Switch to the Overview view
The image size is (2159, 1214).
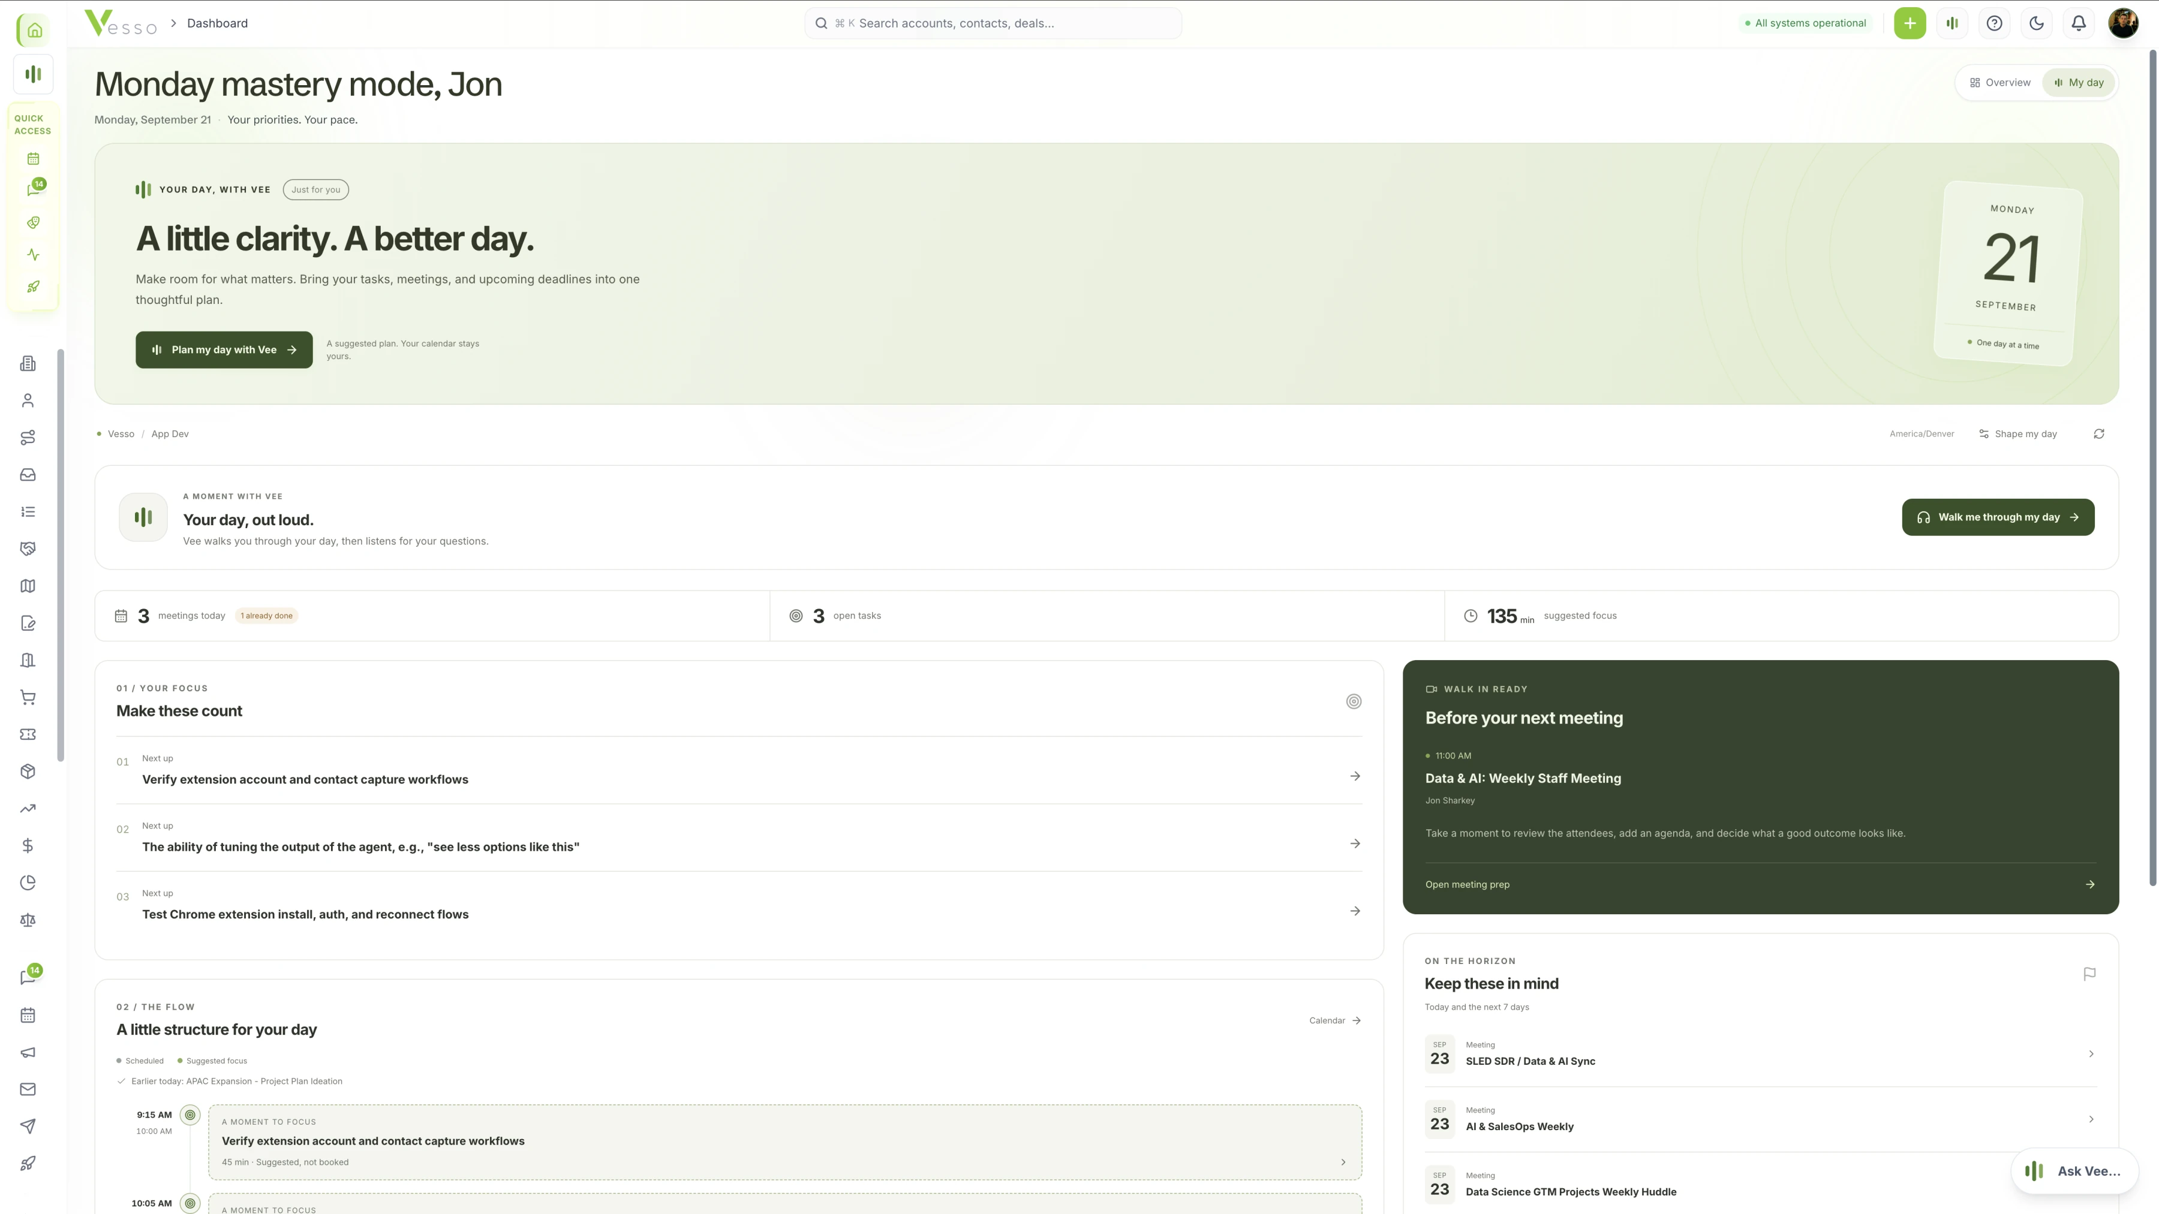(x=1999, y=82)
